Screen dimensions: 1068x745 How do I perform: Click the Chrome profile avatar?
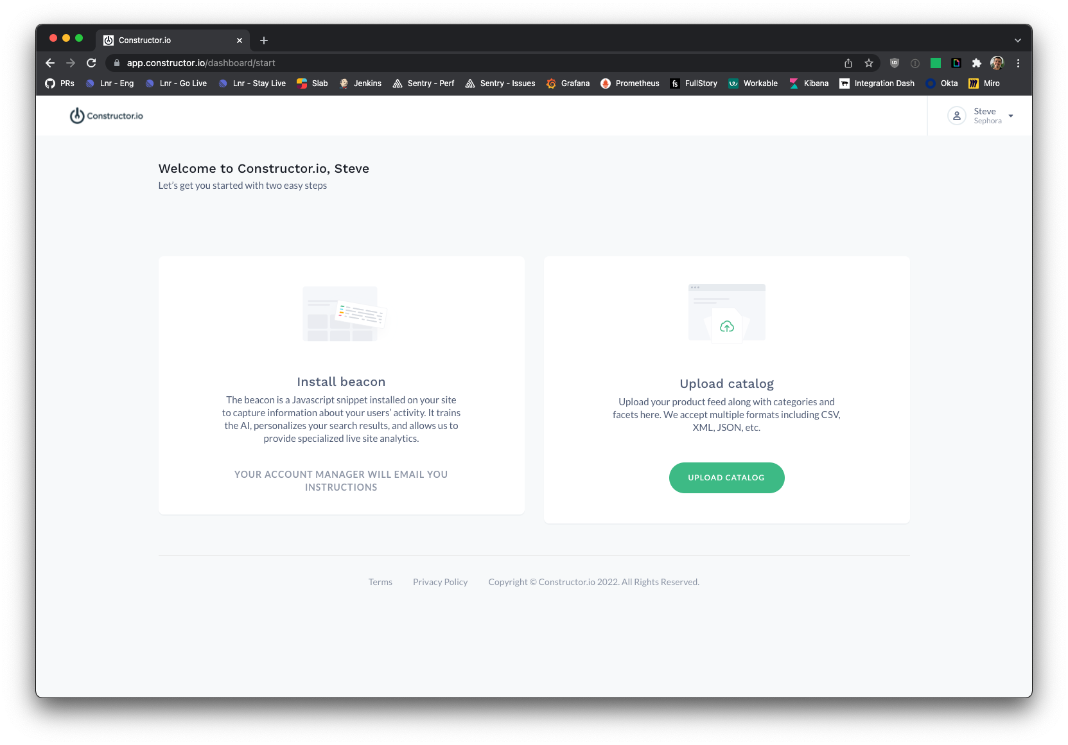(997, 63)
